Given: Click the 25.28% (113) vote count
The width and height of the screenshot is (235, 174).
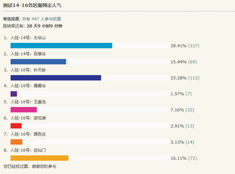Looking at the screenshot, I should tap(185, 78).
